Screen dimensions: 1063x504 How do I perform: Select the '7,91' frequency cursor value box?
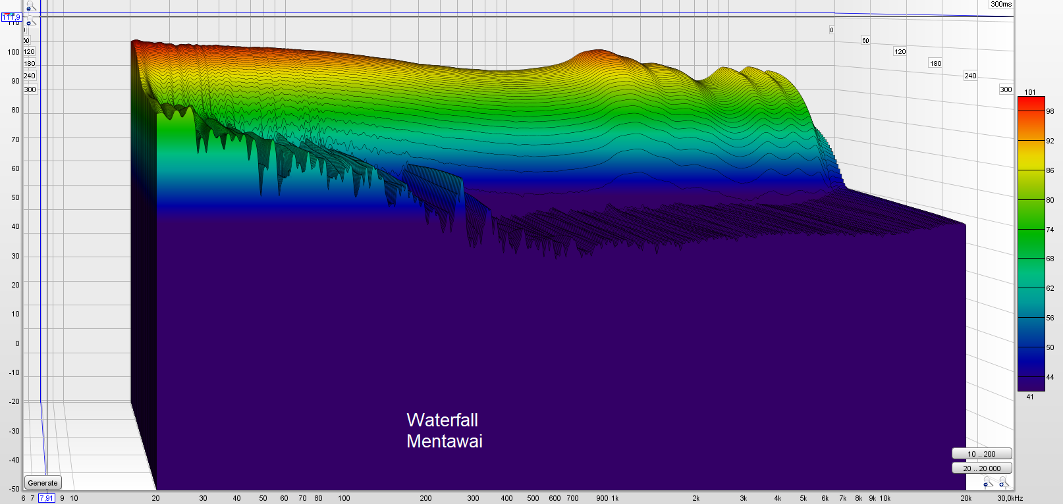(x=46, y=498)
